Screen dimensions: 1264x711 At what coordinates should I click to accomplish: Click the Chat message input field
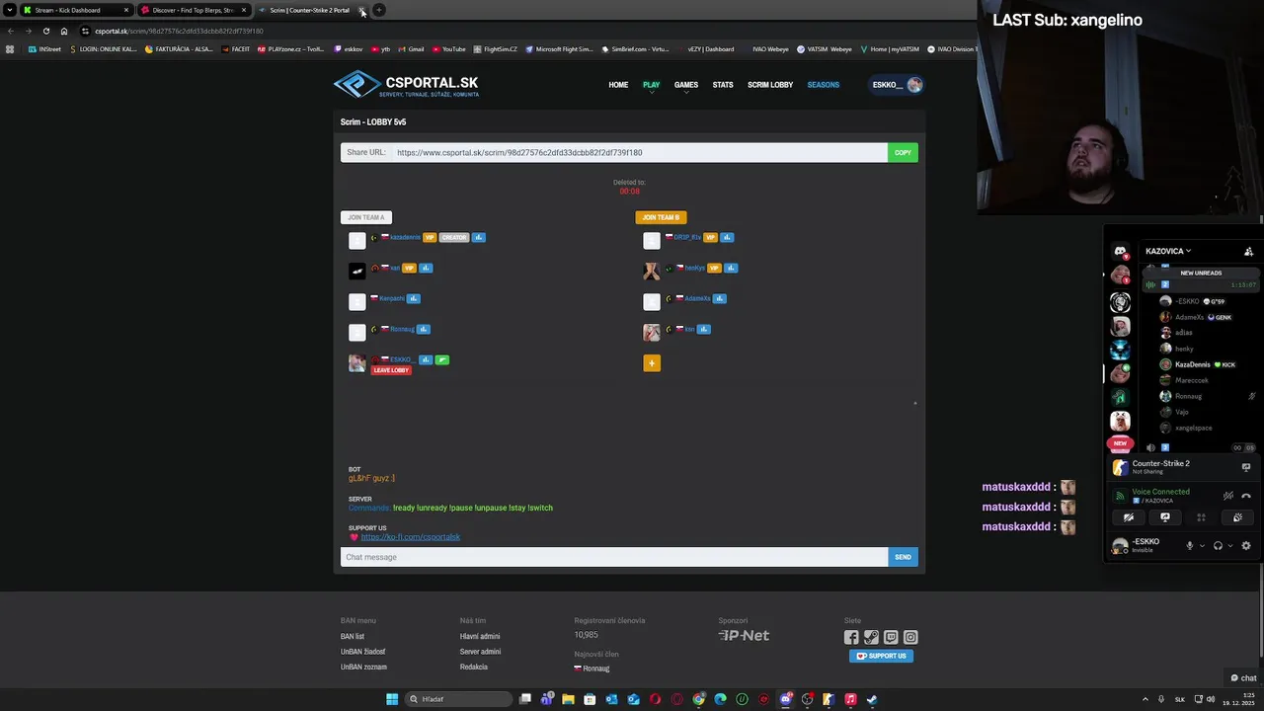tap(613, 557)
